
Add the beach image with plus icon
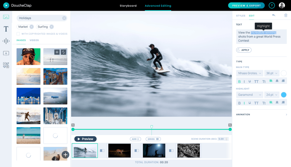coord(57,52)
